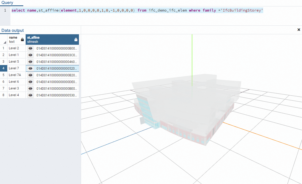Click lock icon in st_affine column header
The width and height of the screenshot is (302, 184).
click(76, 40)
